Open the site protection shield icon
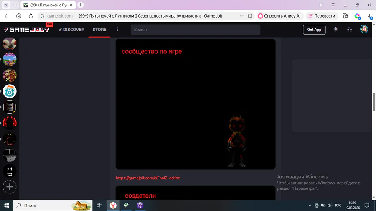 click(x=43, y=16)
